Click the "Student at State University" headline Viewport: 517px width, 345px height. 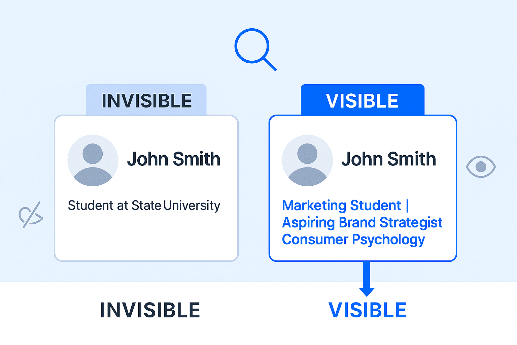pos(144,206)
